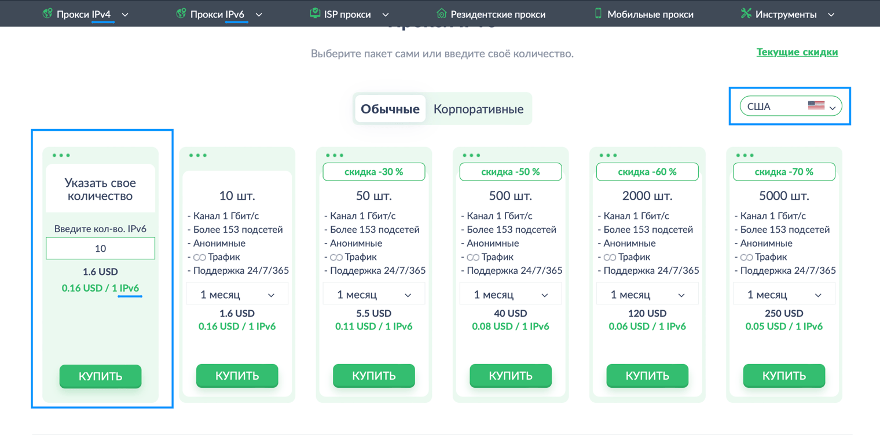Open the Текущие скидки link
This screenshot has width=880, height=437.
click(797, 52)
